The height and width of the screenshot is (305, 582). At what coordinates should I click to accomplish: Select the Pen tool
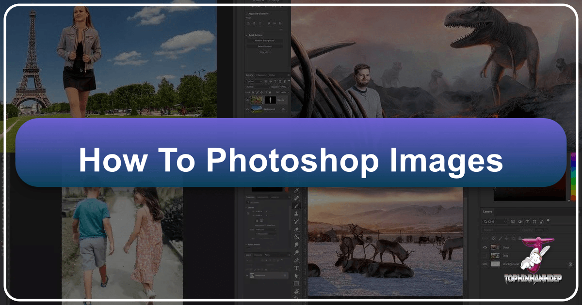point(297,260)
